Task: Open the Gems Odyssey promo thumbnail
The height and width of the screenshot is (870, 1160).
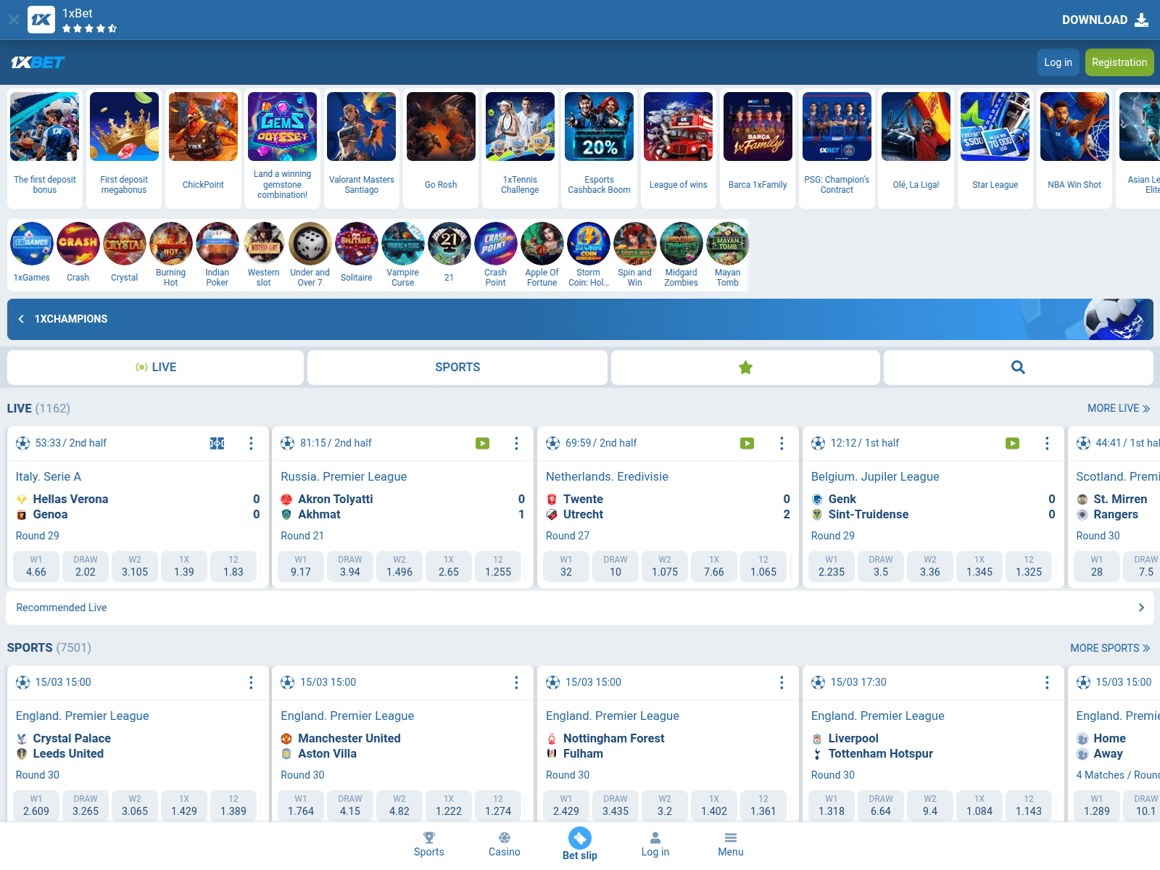Action: click(282, 127)
